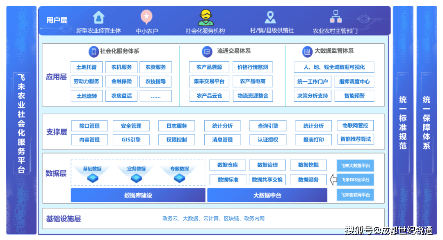Select the 大数据中台 blue bar
The image size is (443, 240).
pos(267,195)
